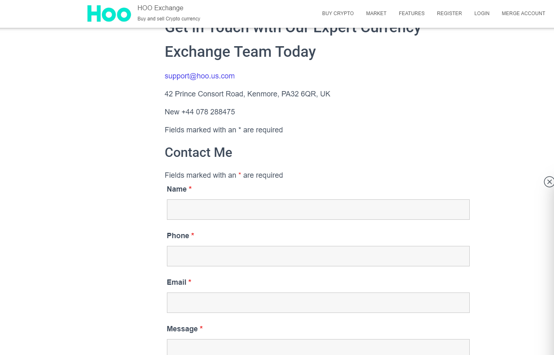Click the Message field label

(182, 329)
